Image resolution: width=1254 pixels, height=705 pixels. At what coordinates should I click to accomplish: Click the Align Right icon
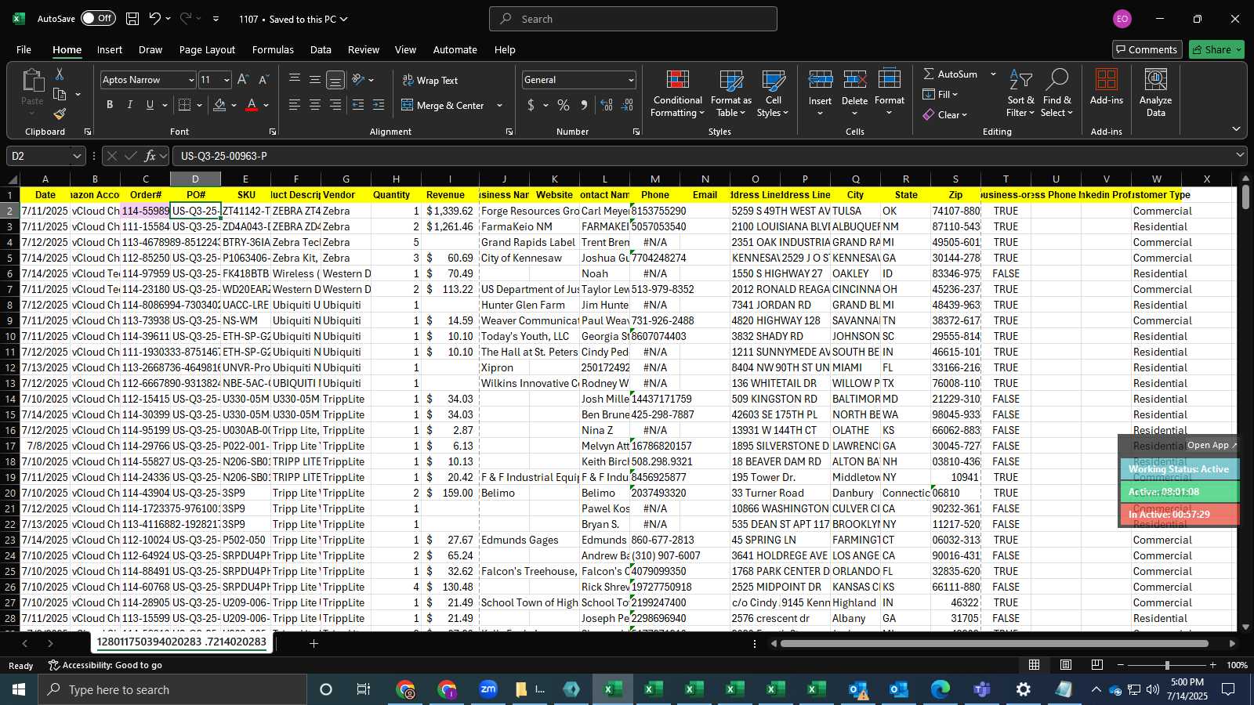click(335, 105)
